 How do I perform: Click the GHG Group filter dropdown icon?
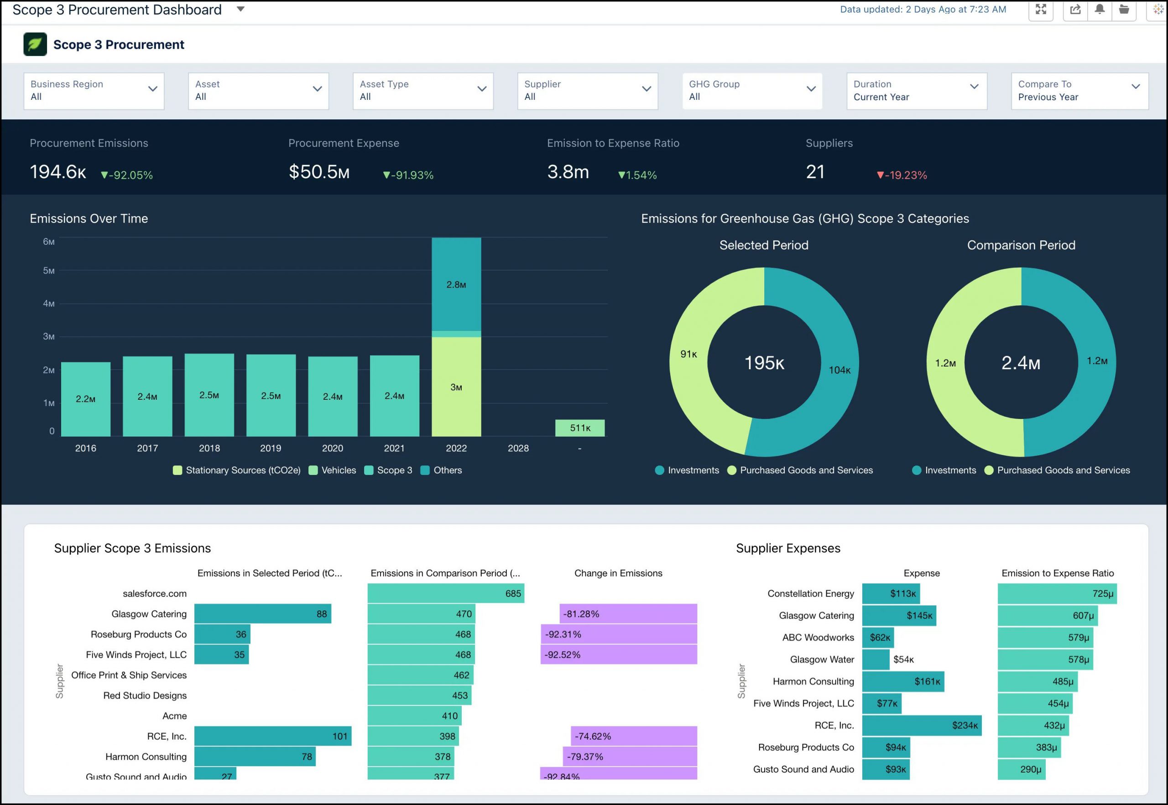coord(809,88)
